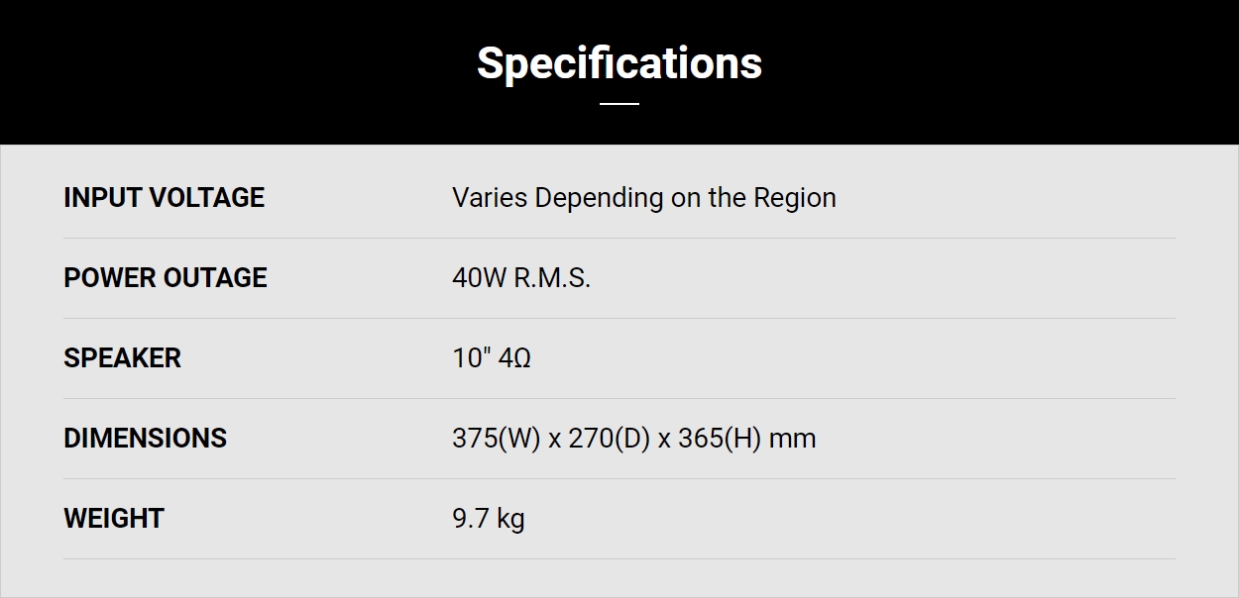Select the INPUT VOLTAGE label
Viewport: 1239px width, 598px height.
tap(164, 197)
